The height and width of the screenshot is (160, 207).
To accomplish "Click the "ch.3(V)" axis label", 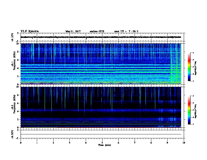I will (12, 134).
